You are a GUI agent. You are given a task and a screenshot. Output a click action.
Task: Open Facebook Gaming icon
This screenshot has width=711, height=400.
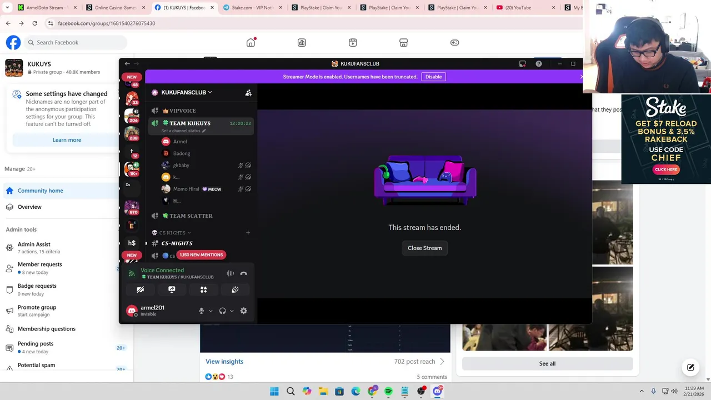pos(454,43)
